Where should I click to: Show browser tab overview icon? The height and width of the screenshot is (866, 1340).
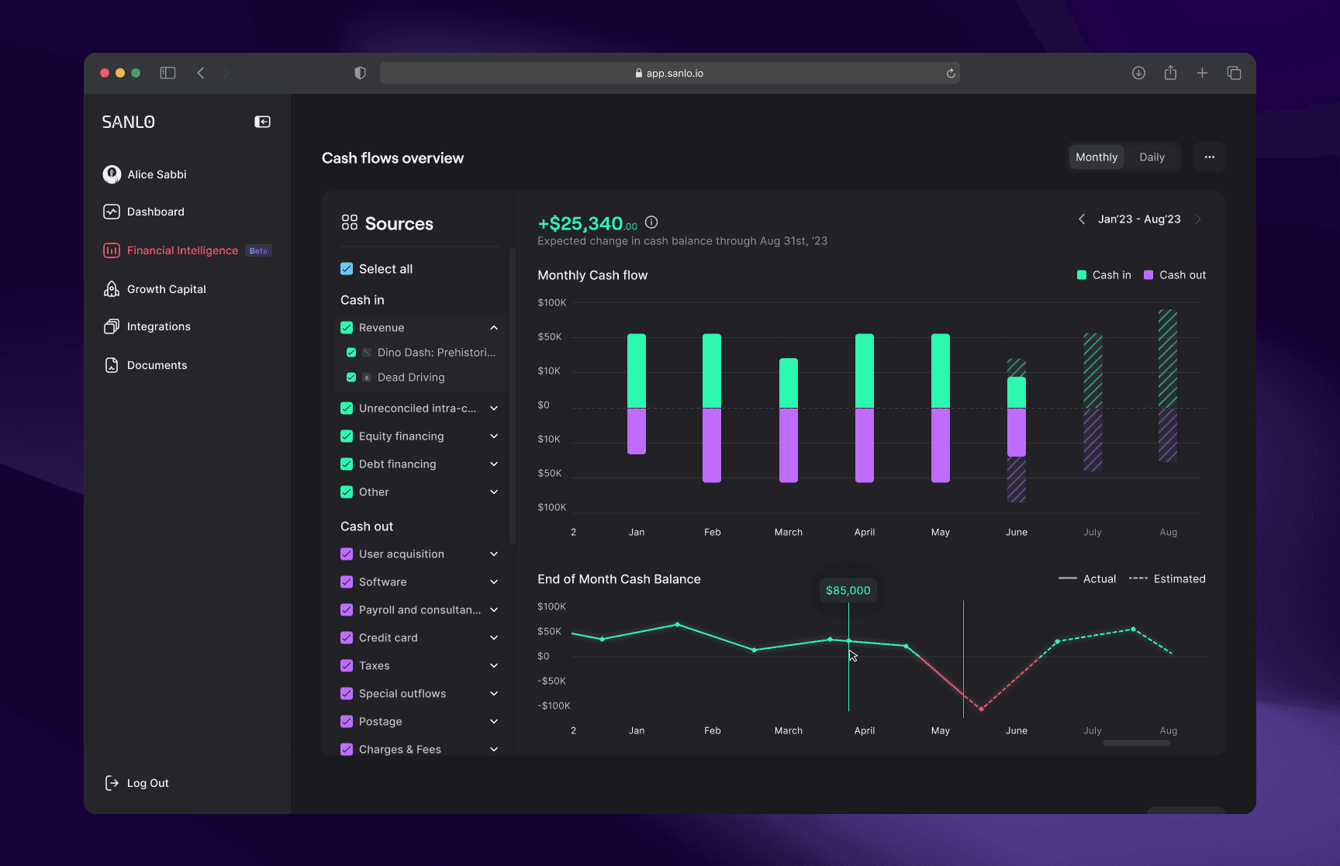click(1234, 73)
